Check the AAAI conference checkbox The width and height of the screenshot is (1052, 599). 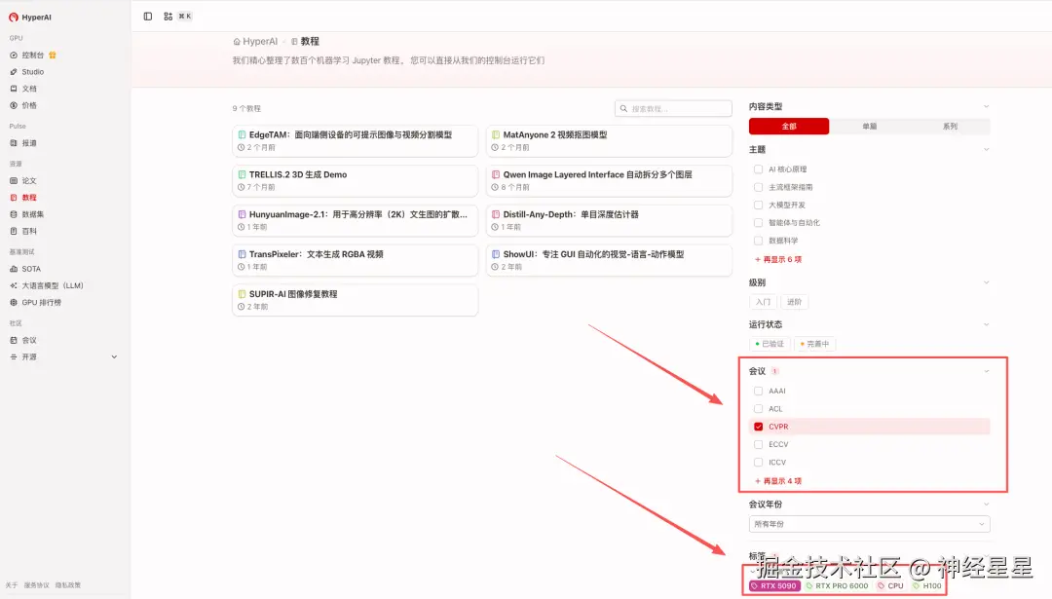[758, 391]
